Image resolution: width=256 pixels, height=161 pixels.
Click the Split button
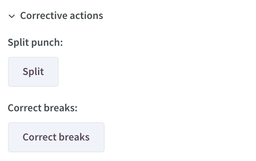pos(33,72)
